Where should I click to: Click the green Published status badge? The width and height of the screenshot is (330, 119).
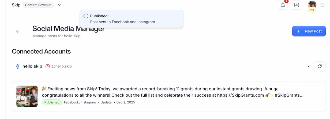tap(52, 102)
